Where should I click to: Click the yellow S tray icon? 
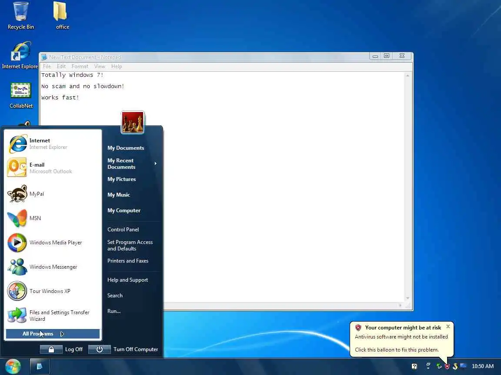pyautogui.click(x=455, y=366)
